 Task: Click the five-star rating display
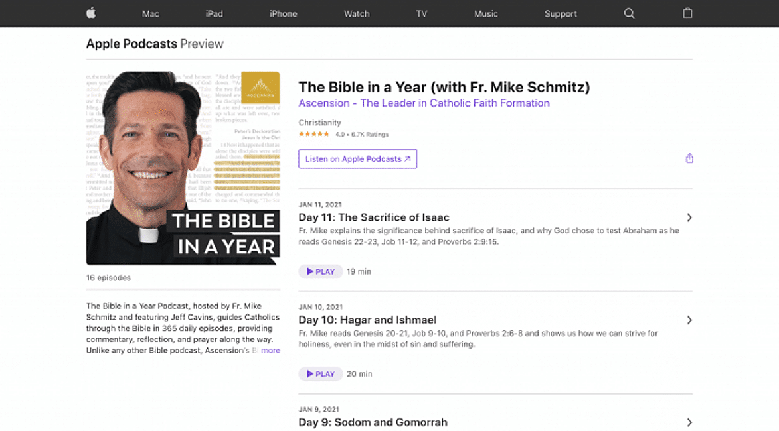click(313, 135)
